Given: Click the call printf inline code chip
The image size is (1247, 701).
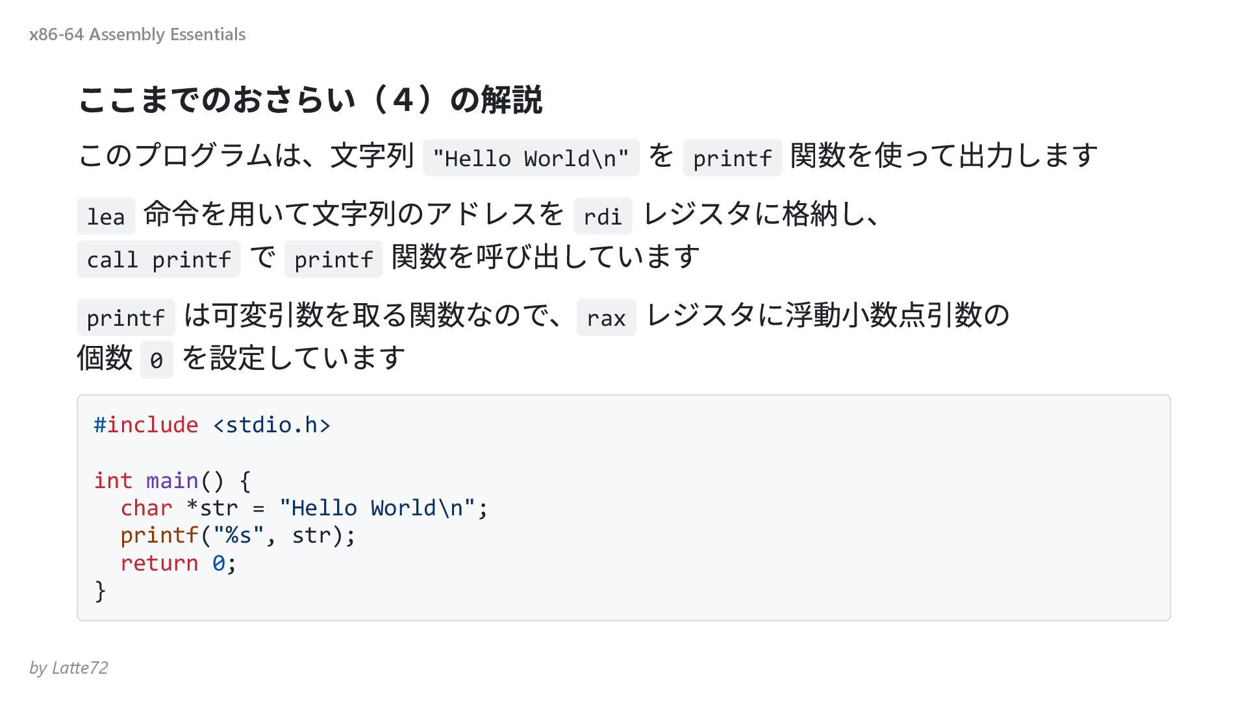Looking at the screenshot, I should (158, 259).
